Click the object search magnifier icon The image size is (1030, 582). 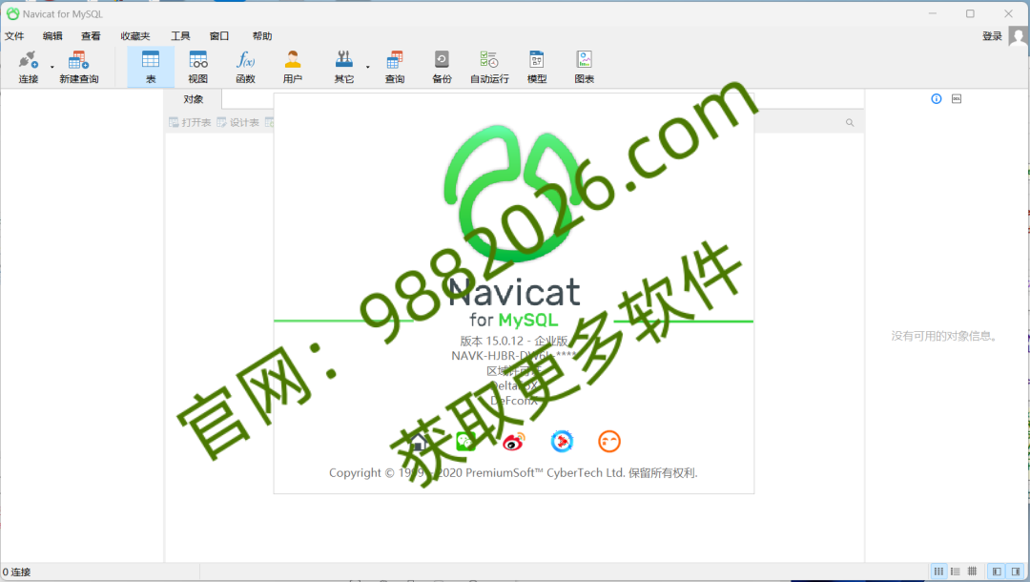tap(850, 122)
